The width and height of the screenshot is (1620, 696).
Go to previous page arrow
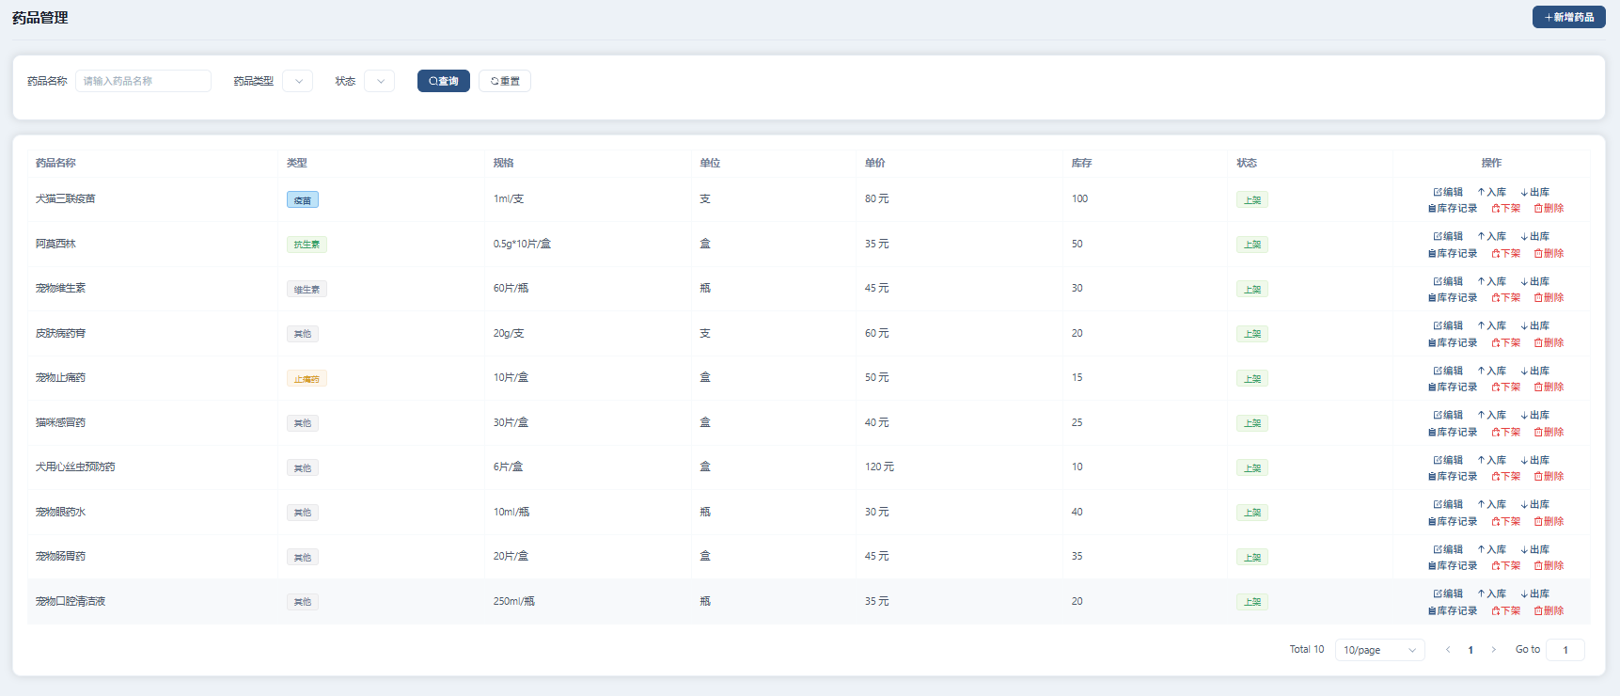(1448, 650)
